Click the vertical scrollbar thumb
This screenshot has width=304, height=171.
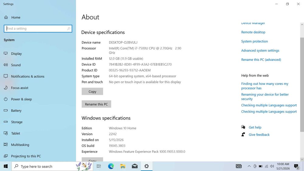click(302, 85)
